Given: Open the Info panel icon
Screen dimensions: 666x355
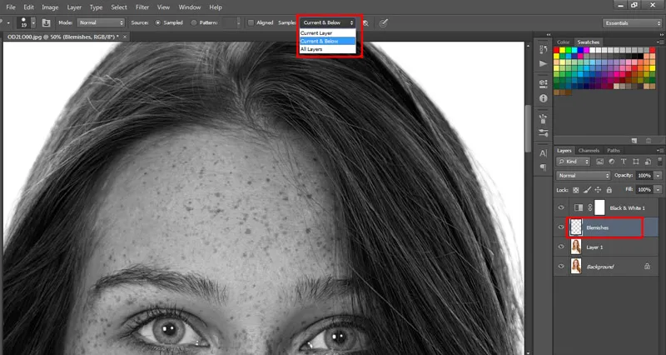Looking at the screenshot, I should tap(544, 98).
